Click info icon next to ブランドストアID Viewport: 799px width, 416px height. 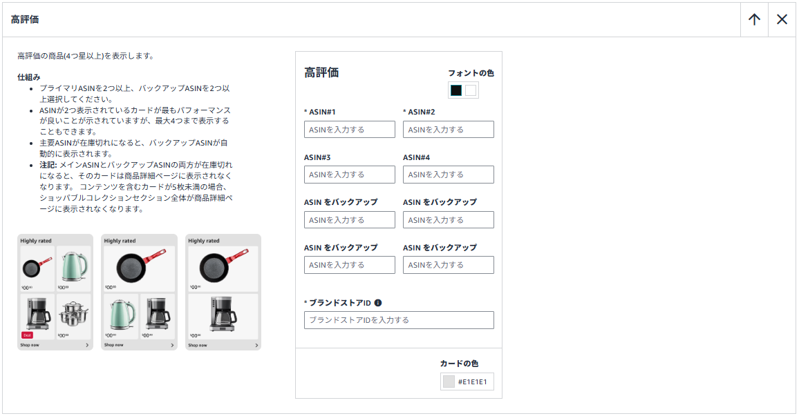coord(378,302)
